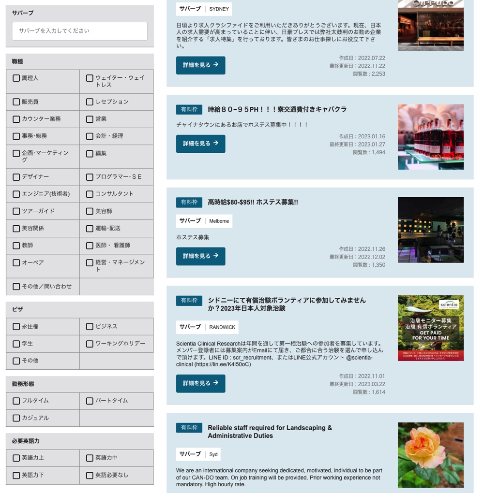Tick the ウェイター・ウェイトレス checkbox
Viewport: 484px width, 493px height.
(90, 78)
